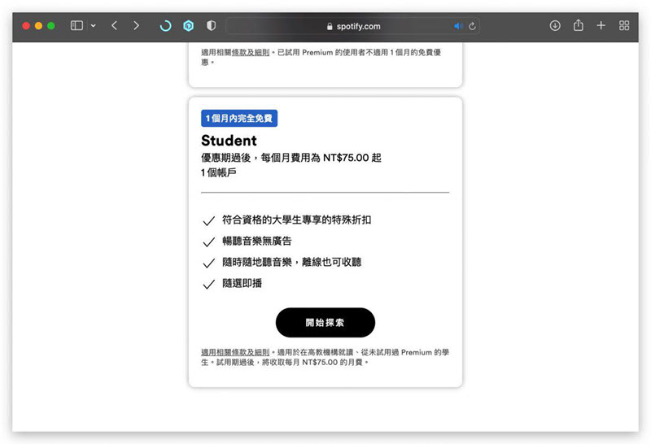
Task: Click the NT$75.00 monthly price line
Action: (291, 158)
